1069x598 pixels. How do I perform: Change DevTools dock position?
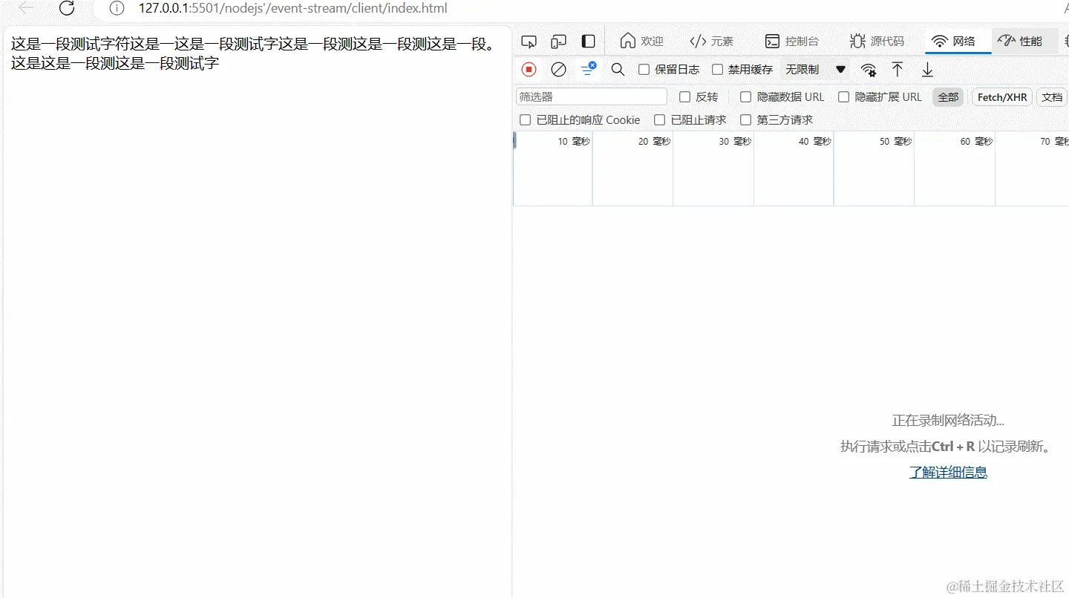(x=588, y=41)
